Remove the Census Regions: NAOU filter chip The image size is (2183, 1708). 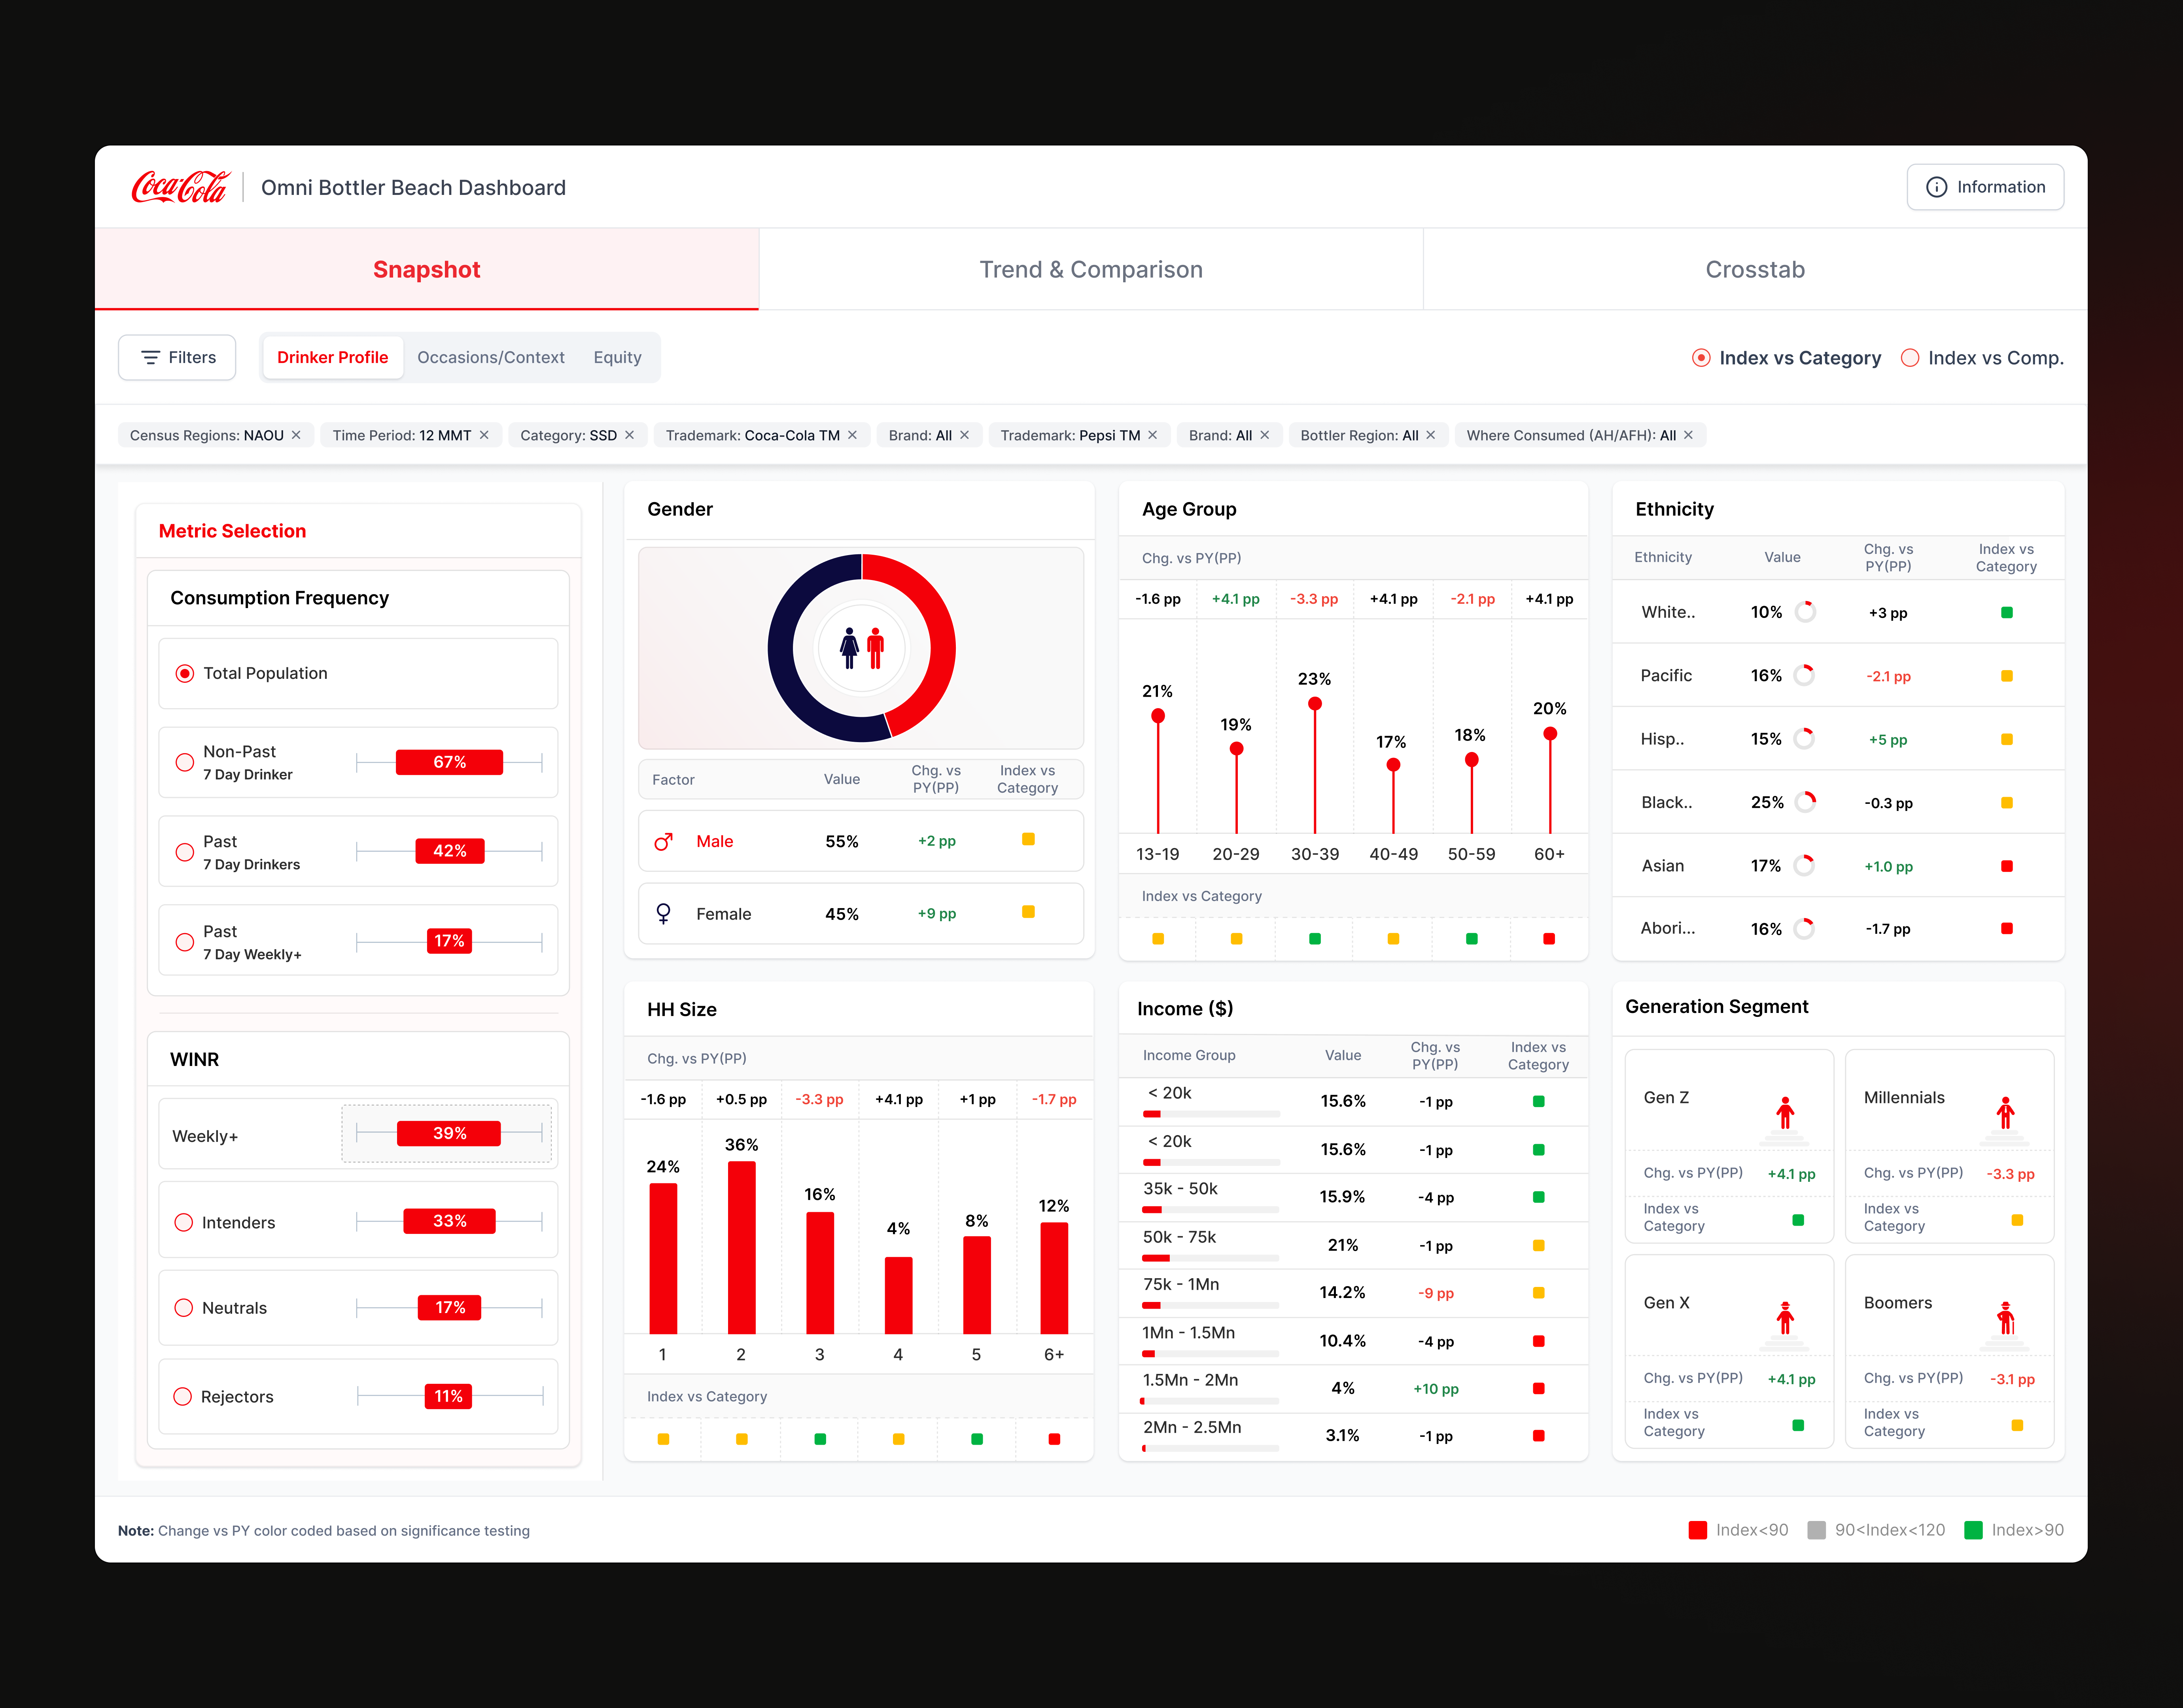click(x=296, y=435)
